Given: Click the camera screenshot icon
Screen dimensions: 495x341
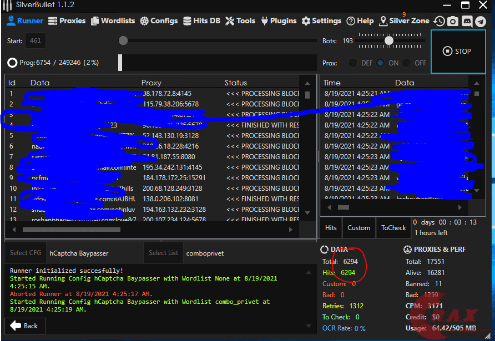Looking at the screenshot, I should (x=453, y=21).
